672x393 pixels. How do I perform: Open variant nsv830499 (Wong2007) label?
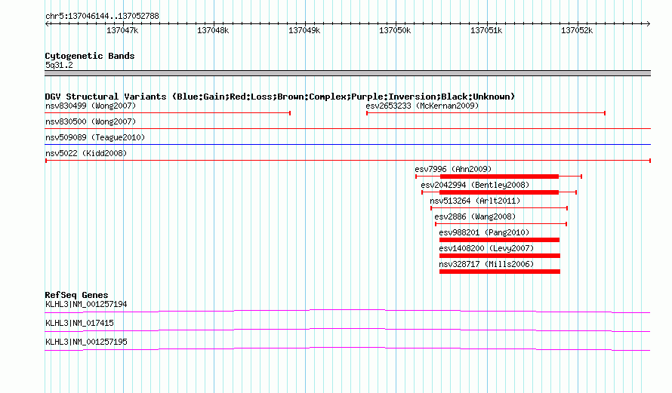point(91,106)
